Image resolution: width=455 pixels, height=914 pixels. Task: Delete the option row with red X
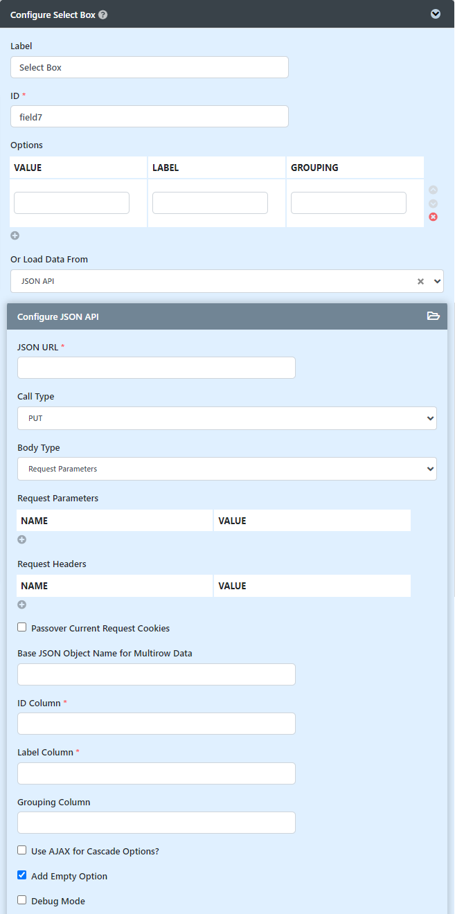click(x=434, y=217)
